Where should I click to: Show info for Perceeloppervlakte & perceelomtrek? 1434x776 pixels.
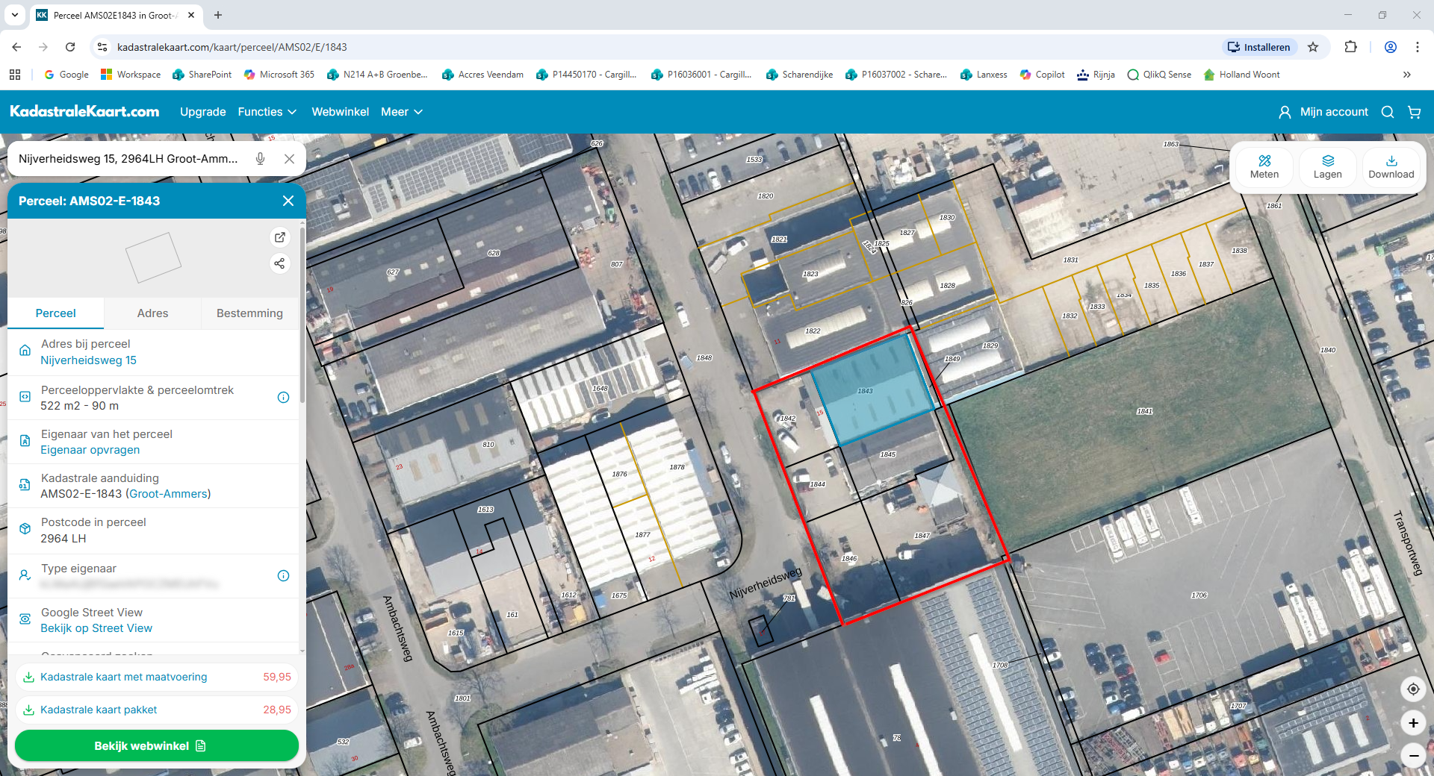pyautogui.click(x=283, y=398)
